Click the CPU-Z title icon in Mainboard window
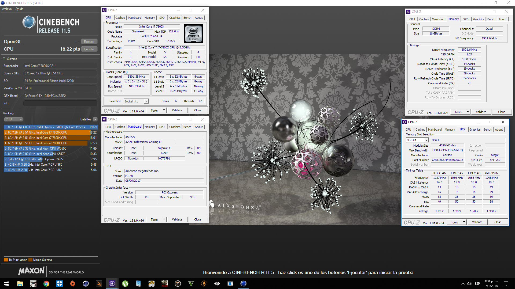The width and height of the screenshot is (515, 289). click(x=105, y=119)
